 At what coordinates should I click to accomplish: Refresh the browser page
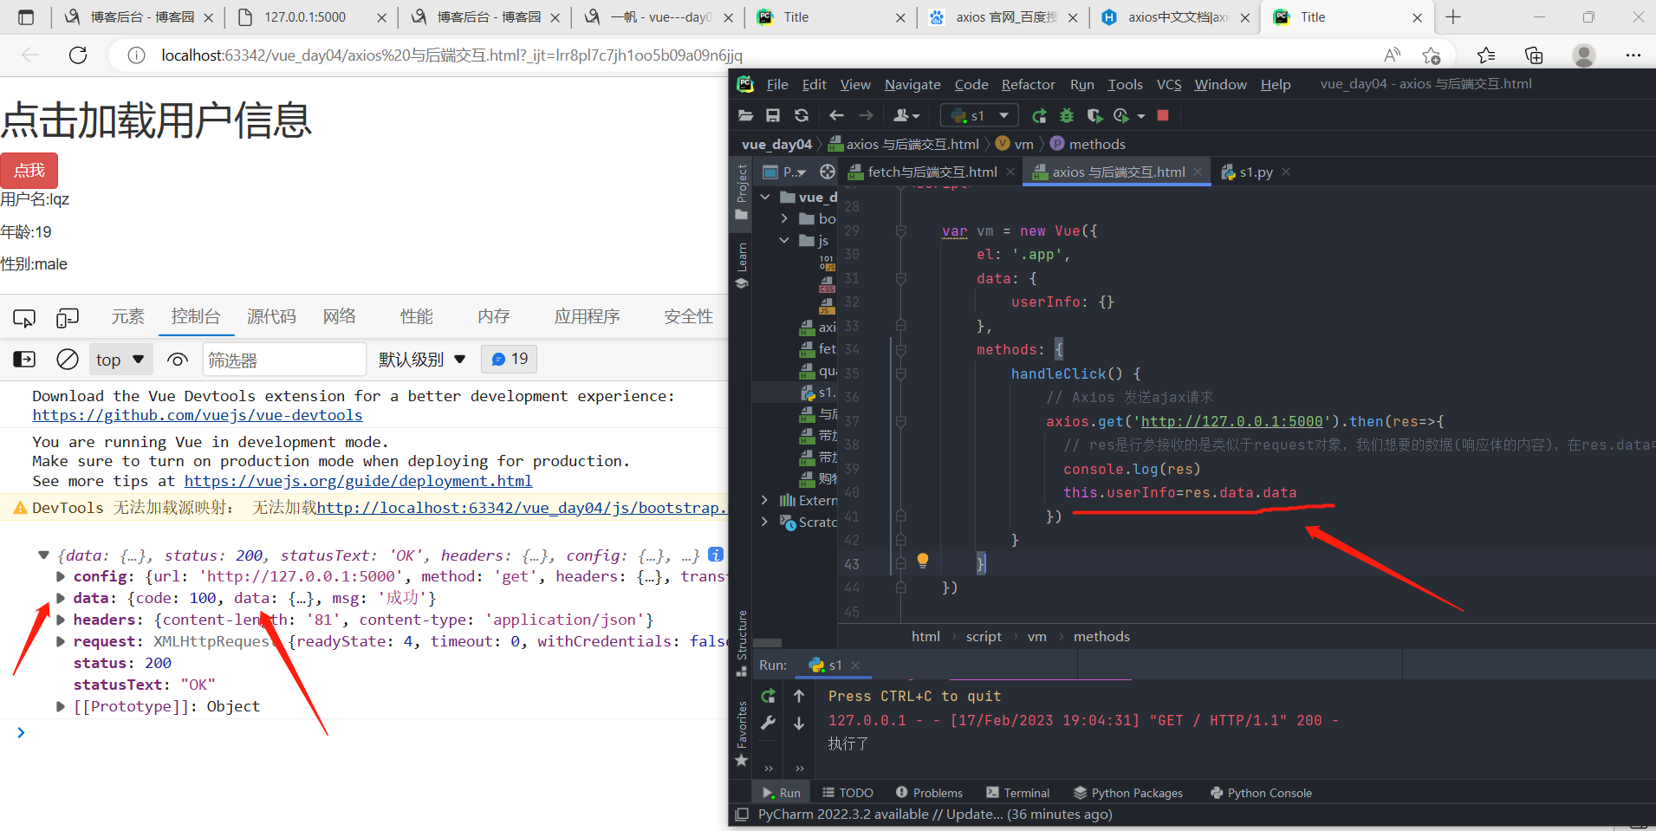tap(78, 55)
